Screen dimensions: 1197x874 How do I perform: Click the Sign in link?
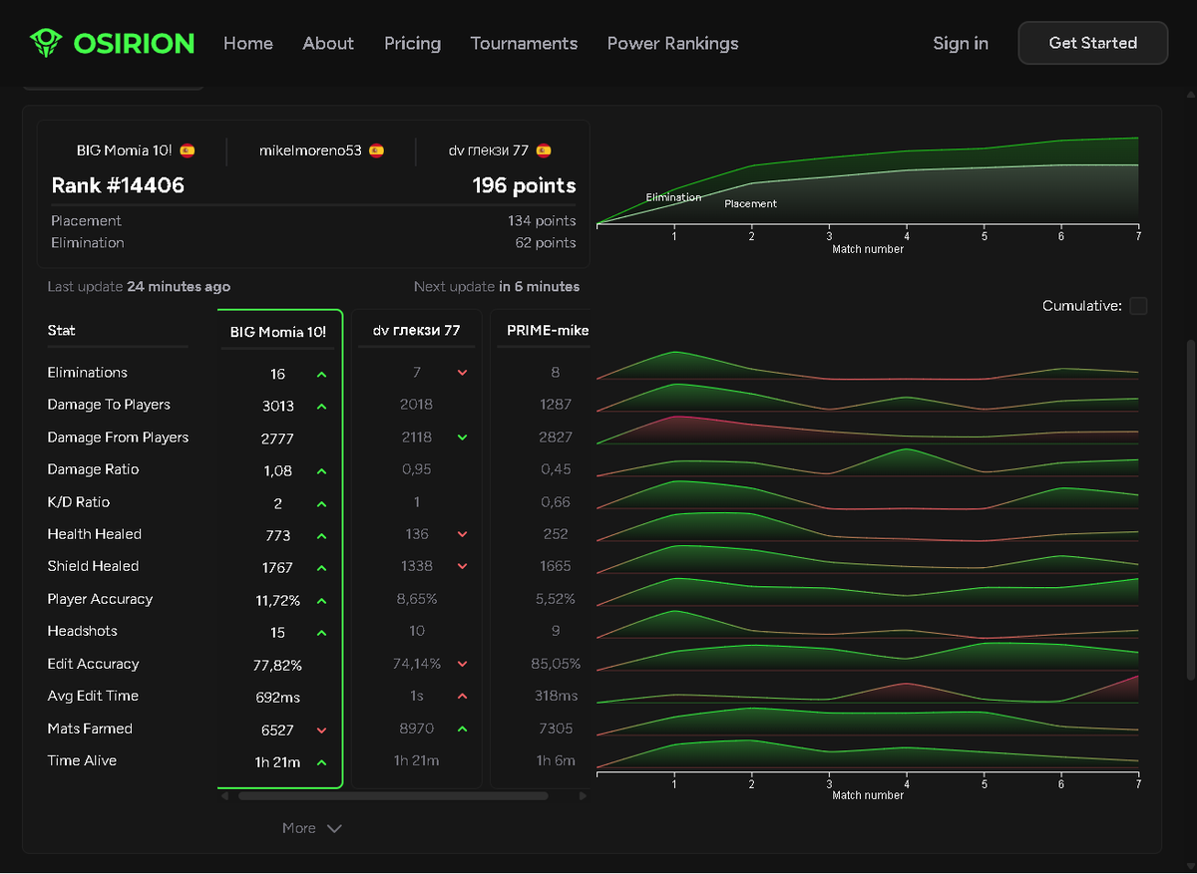[x=961, y=43]
